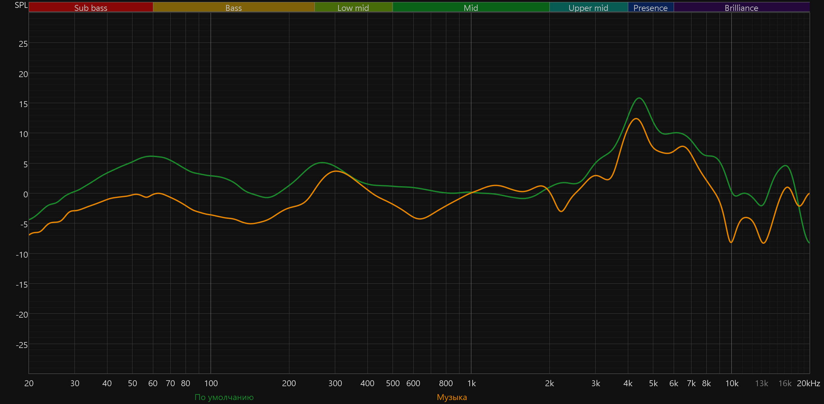
Task: Click the 15 dB level label
Action: (x=23, y=104)
